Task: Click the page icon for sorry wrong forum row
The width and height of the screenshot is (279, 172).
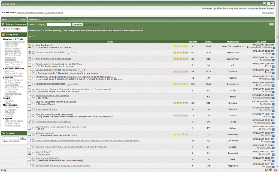Action: tap(33, 109)
